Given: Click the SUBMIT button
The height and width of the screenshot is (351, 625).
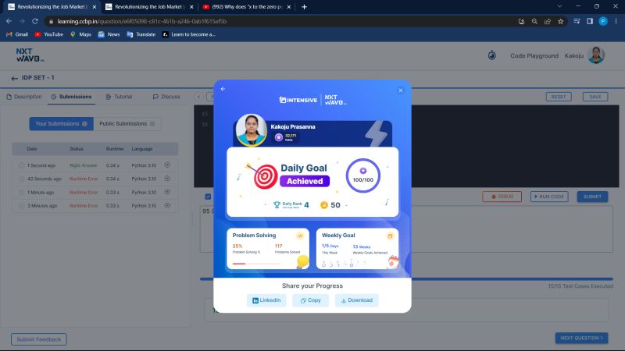Looking at the screenshot, I should (592, 197).
